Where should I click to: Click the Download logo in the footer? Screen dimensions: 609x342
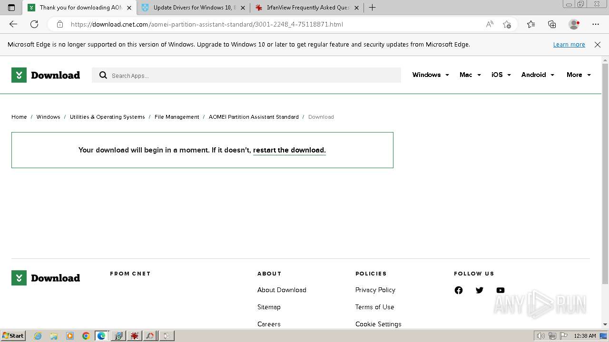tap(46, 278)
